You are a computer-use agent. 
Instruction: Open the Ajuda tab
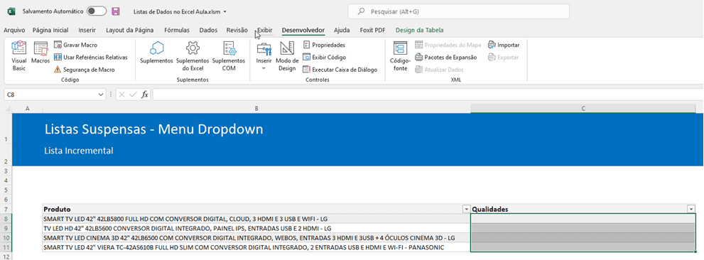click(x=342, y=30)
